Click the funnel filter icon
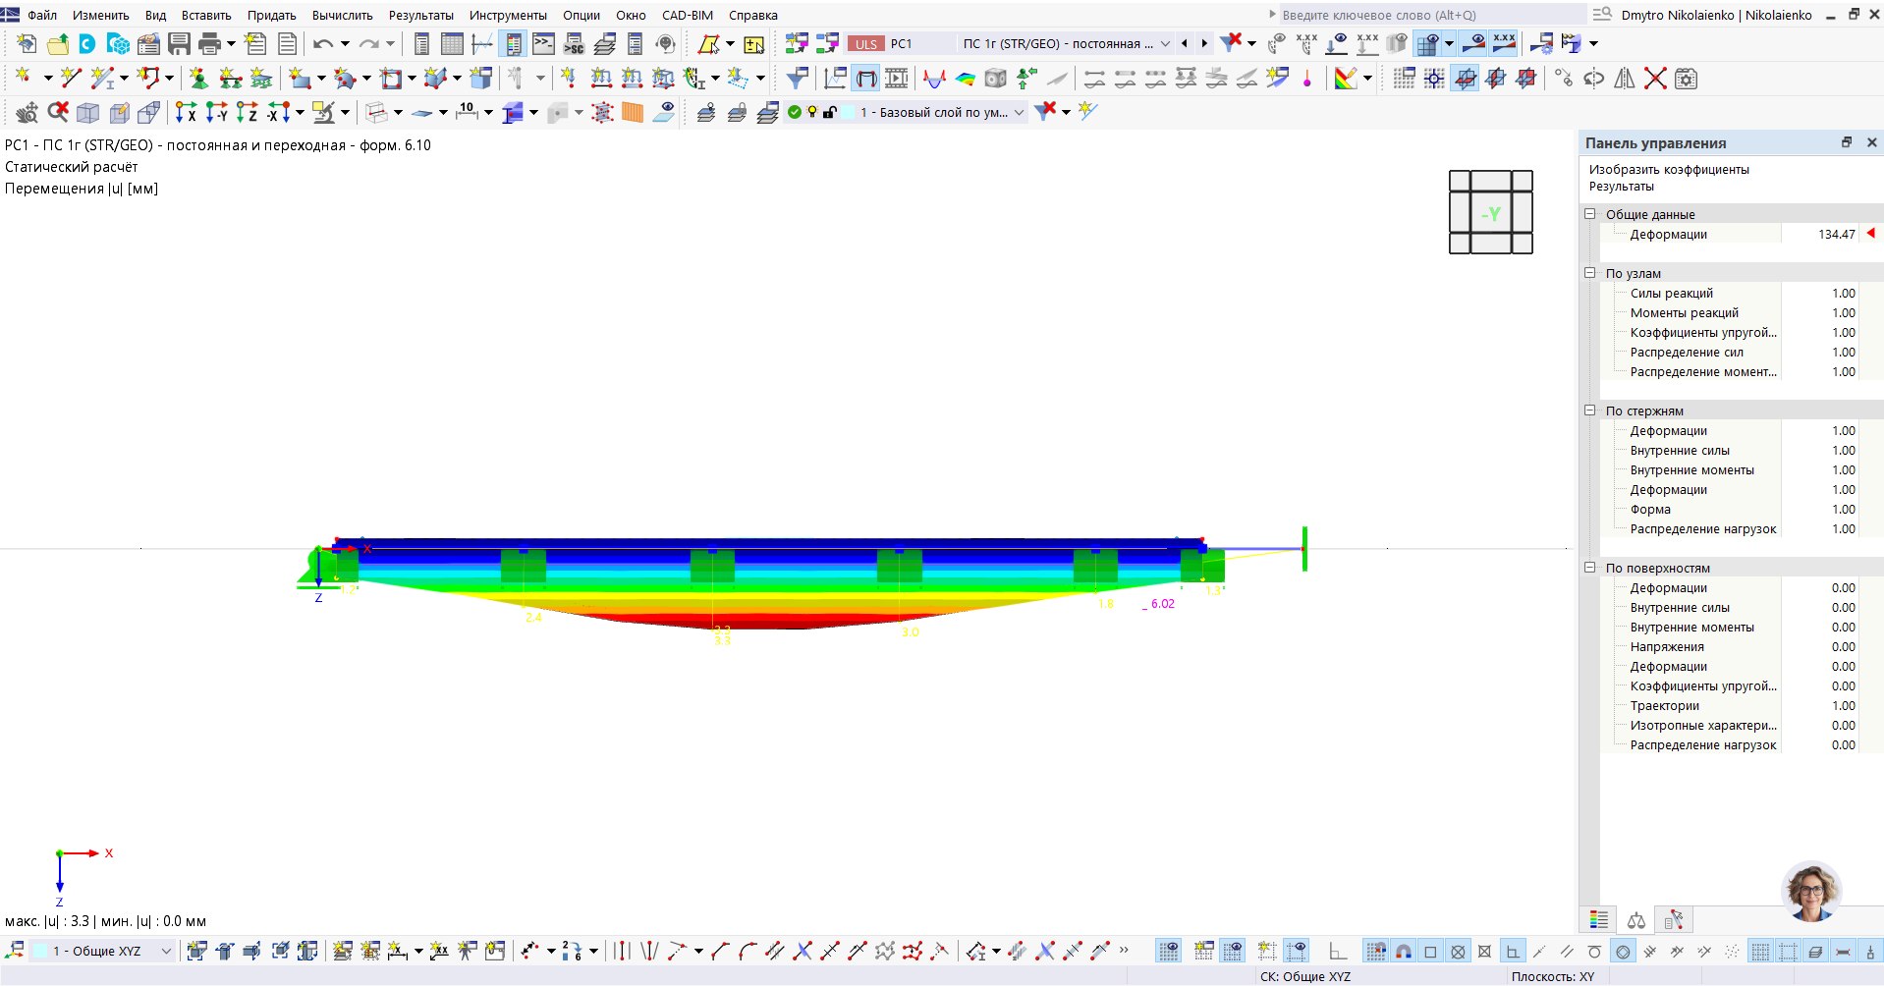Image resolution: width=1884 pixels, height=986 pixels. pyautogui.click(x=798, y=79)
